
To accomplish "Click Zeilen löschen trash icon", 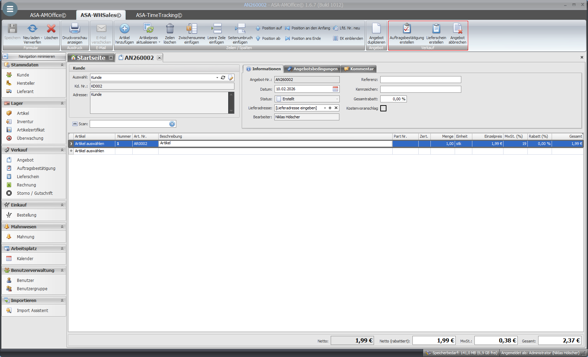I will tap(170, 29).
